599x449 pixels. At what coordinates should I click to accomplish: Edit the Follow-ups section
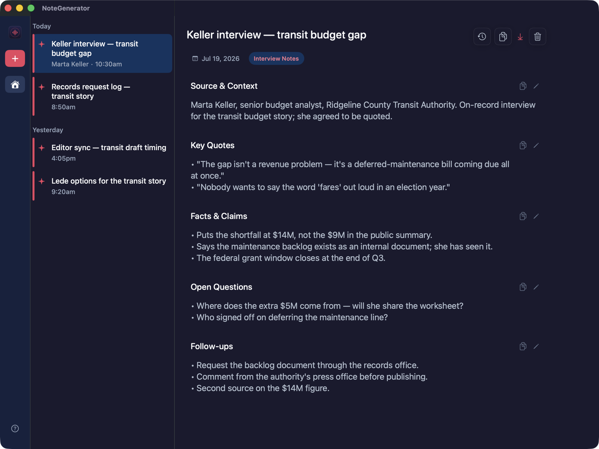(x=536, y=346)
